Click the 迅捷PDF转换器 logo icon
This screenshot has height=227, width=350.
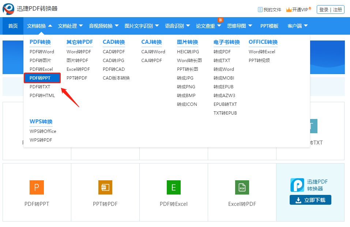click(8, 9)
